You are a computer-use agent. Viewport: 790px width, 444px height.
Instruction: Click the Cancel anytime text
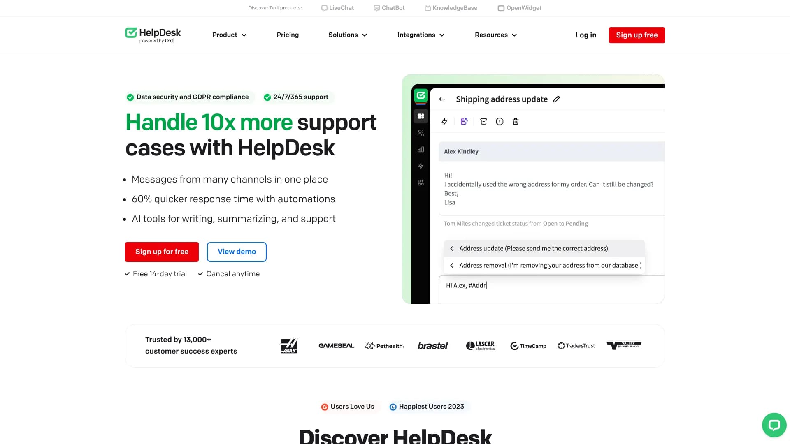click(233, 274)
